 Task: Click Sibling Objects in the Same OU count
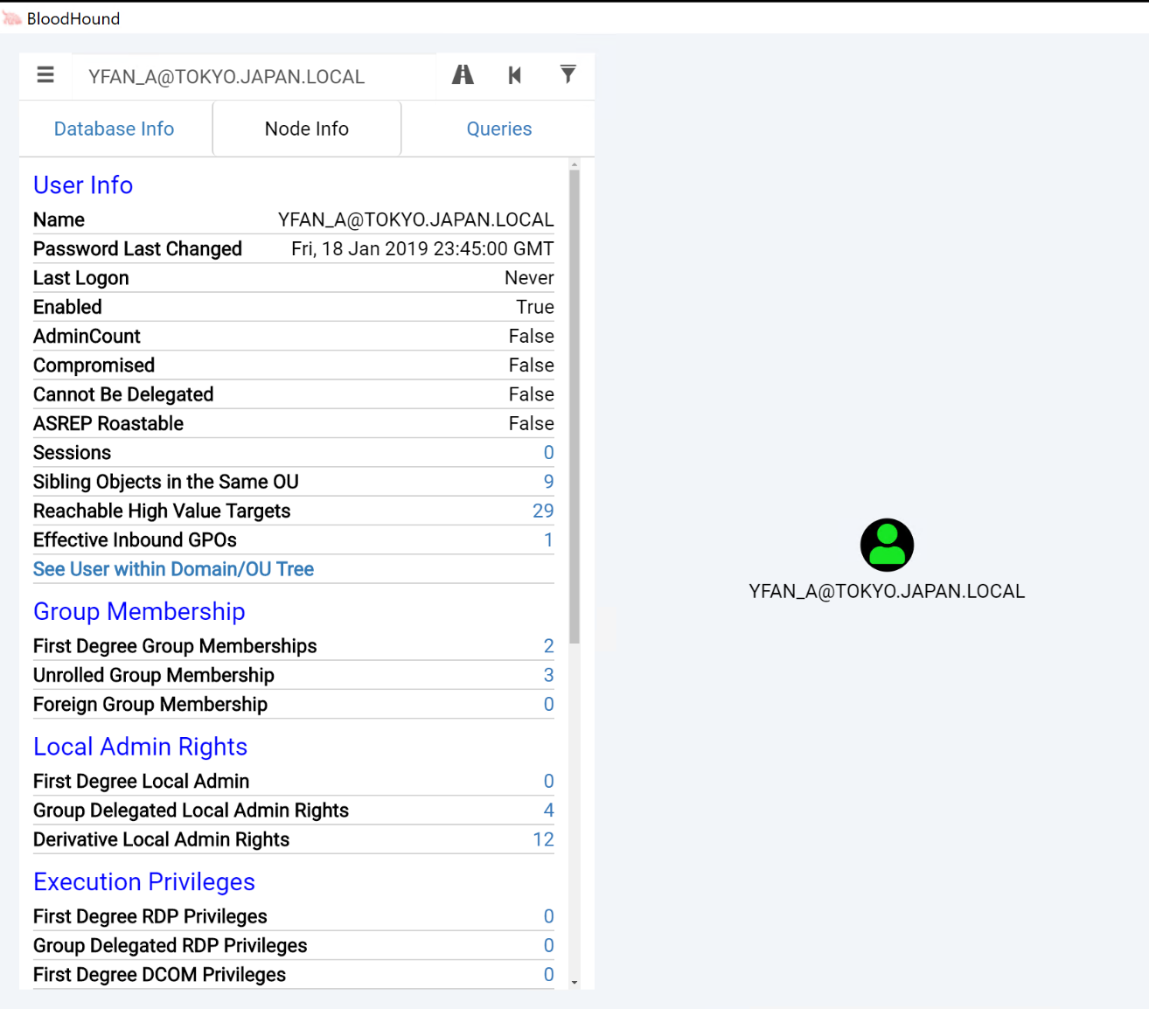[x=548, y=482]
